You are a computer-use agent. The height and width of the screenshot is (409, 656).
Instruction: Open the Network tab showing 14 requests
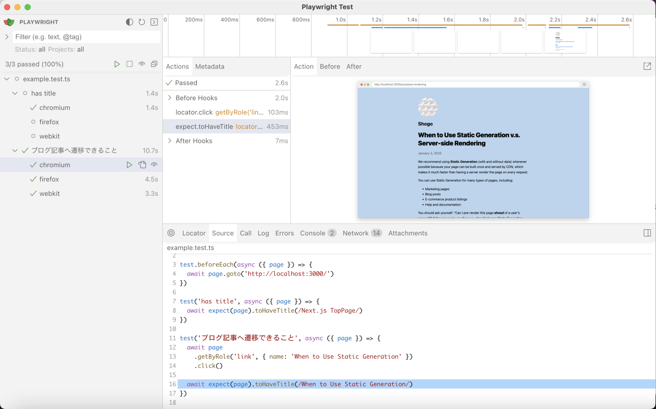(355, 233)
